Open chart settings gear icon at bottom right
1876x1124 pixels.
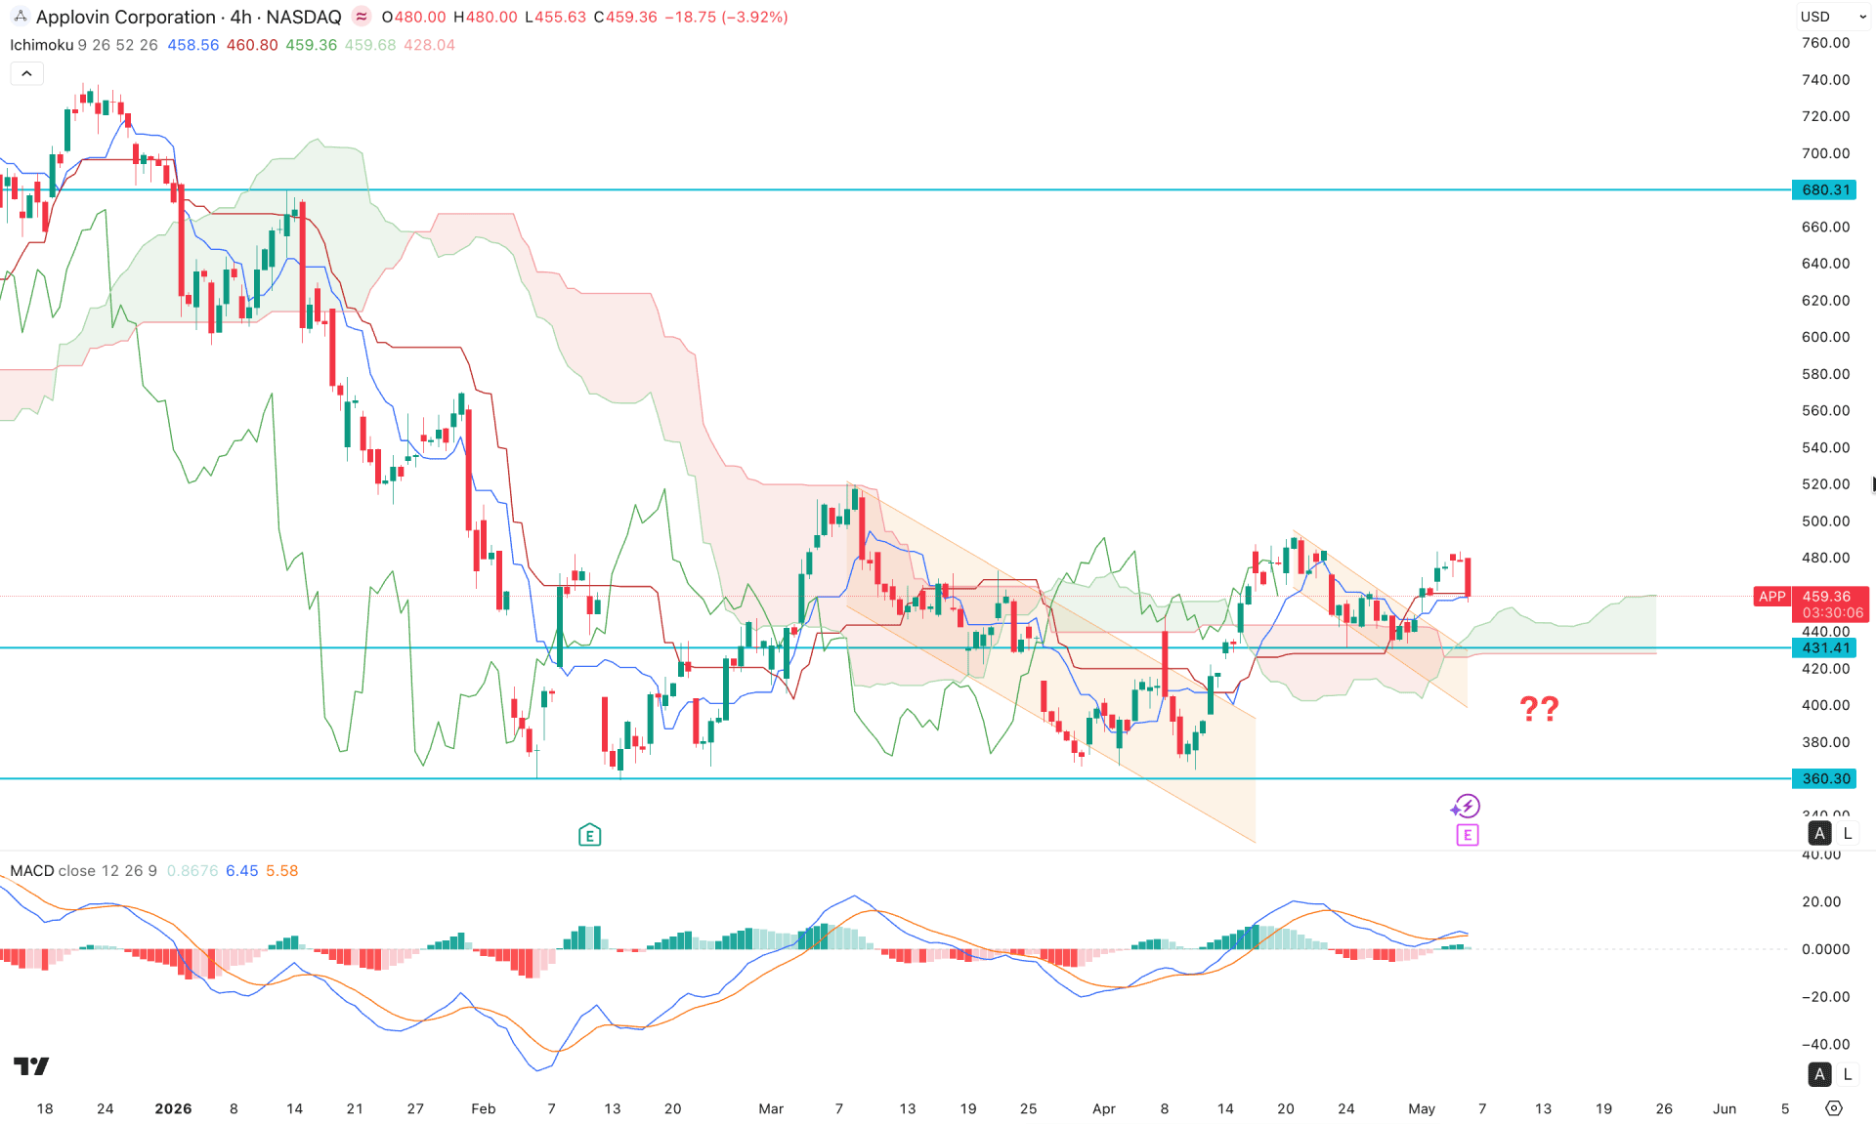[1834, 1108]
